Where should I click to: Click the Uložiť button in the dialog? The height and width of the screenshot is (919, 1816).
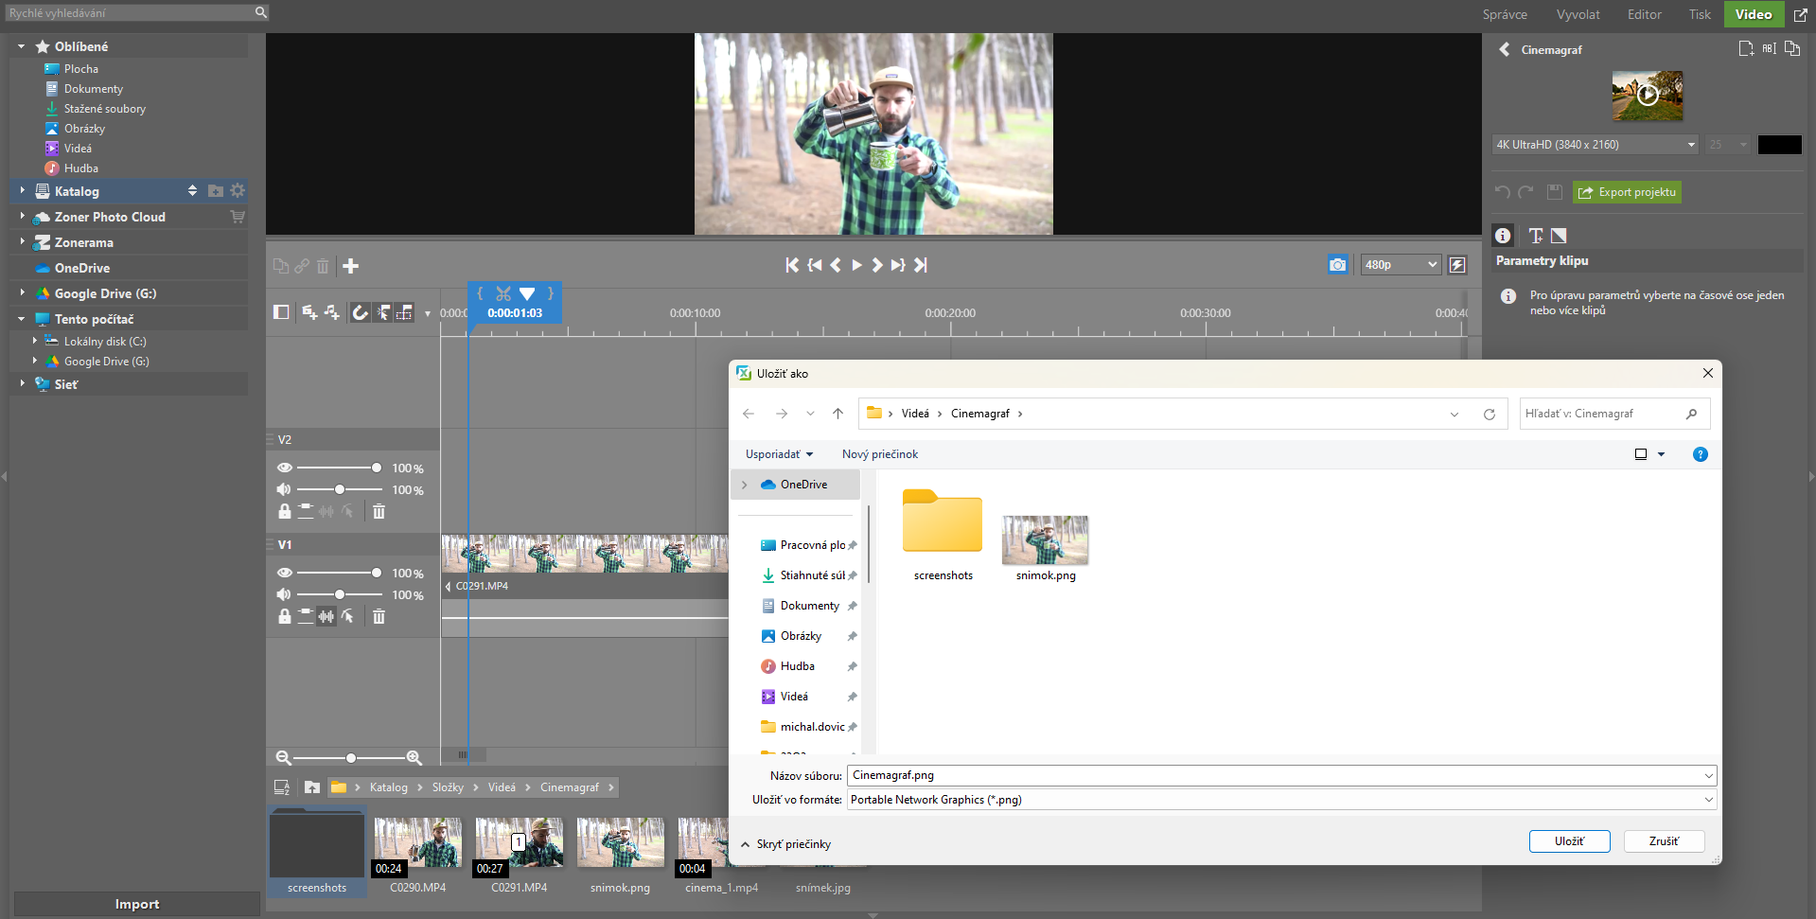coord(1569,841)
